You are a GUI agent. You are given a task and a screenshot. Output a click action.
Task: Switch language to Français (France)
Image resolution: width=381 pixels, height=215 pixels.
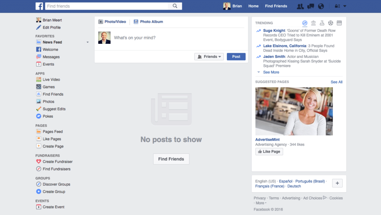pos(270,186)
